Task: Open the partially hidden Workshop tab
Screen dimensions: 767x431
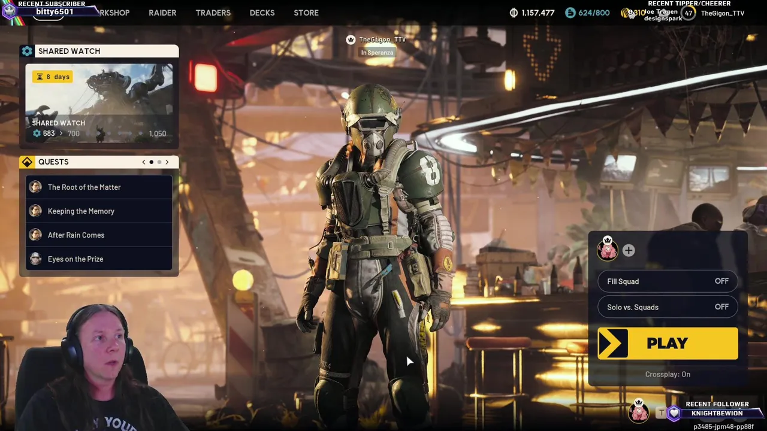Action: pyautogui.click(x=114, y=13)
